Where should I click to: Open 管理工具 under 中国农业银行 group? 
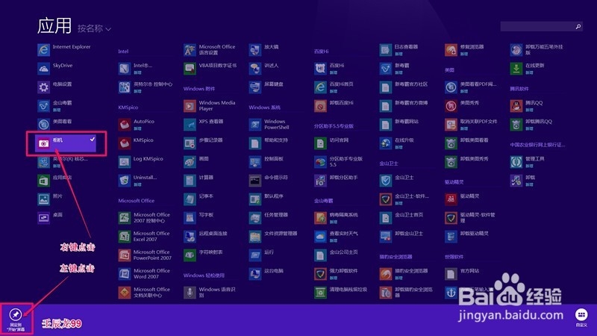[528, 161]
